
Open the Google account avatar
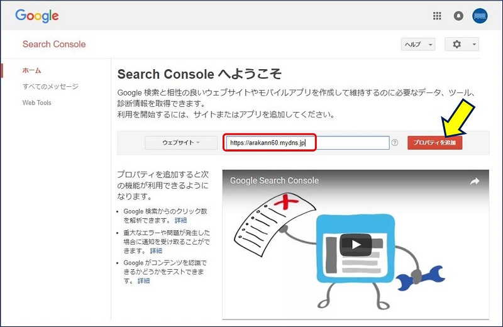[x=480, y=16]
